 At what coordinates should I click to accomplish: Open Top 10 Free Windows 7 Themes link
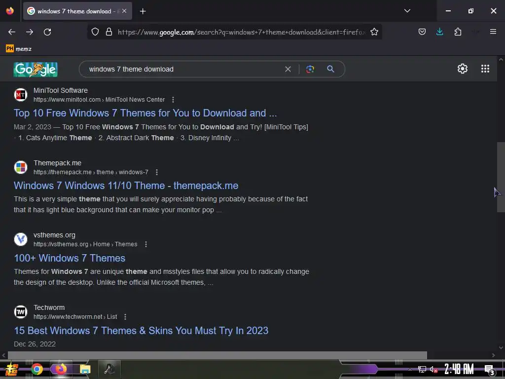145,113
